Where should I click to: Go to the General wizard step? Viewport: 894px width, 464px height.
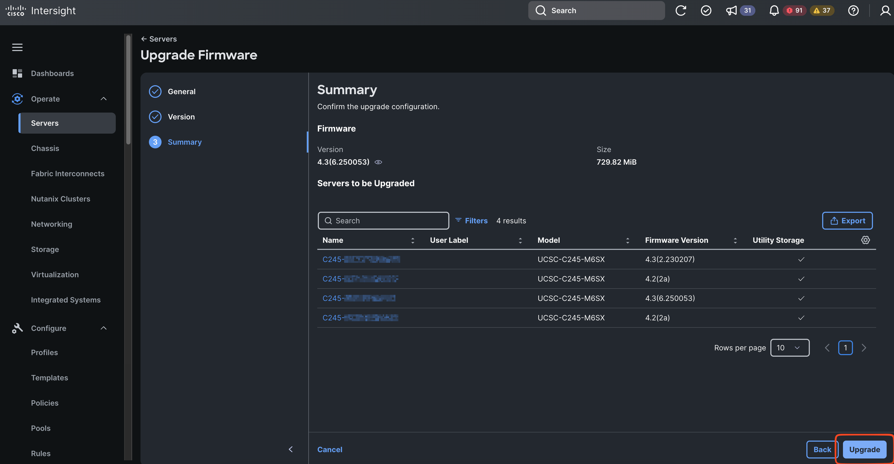182,92
